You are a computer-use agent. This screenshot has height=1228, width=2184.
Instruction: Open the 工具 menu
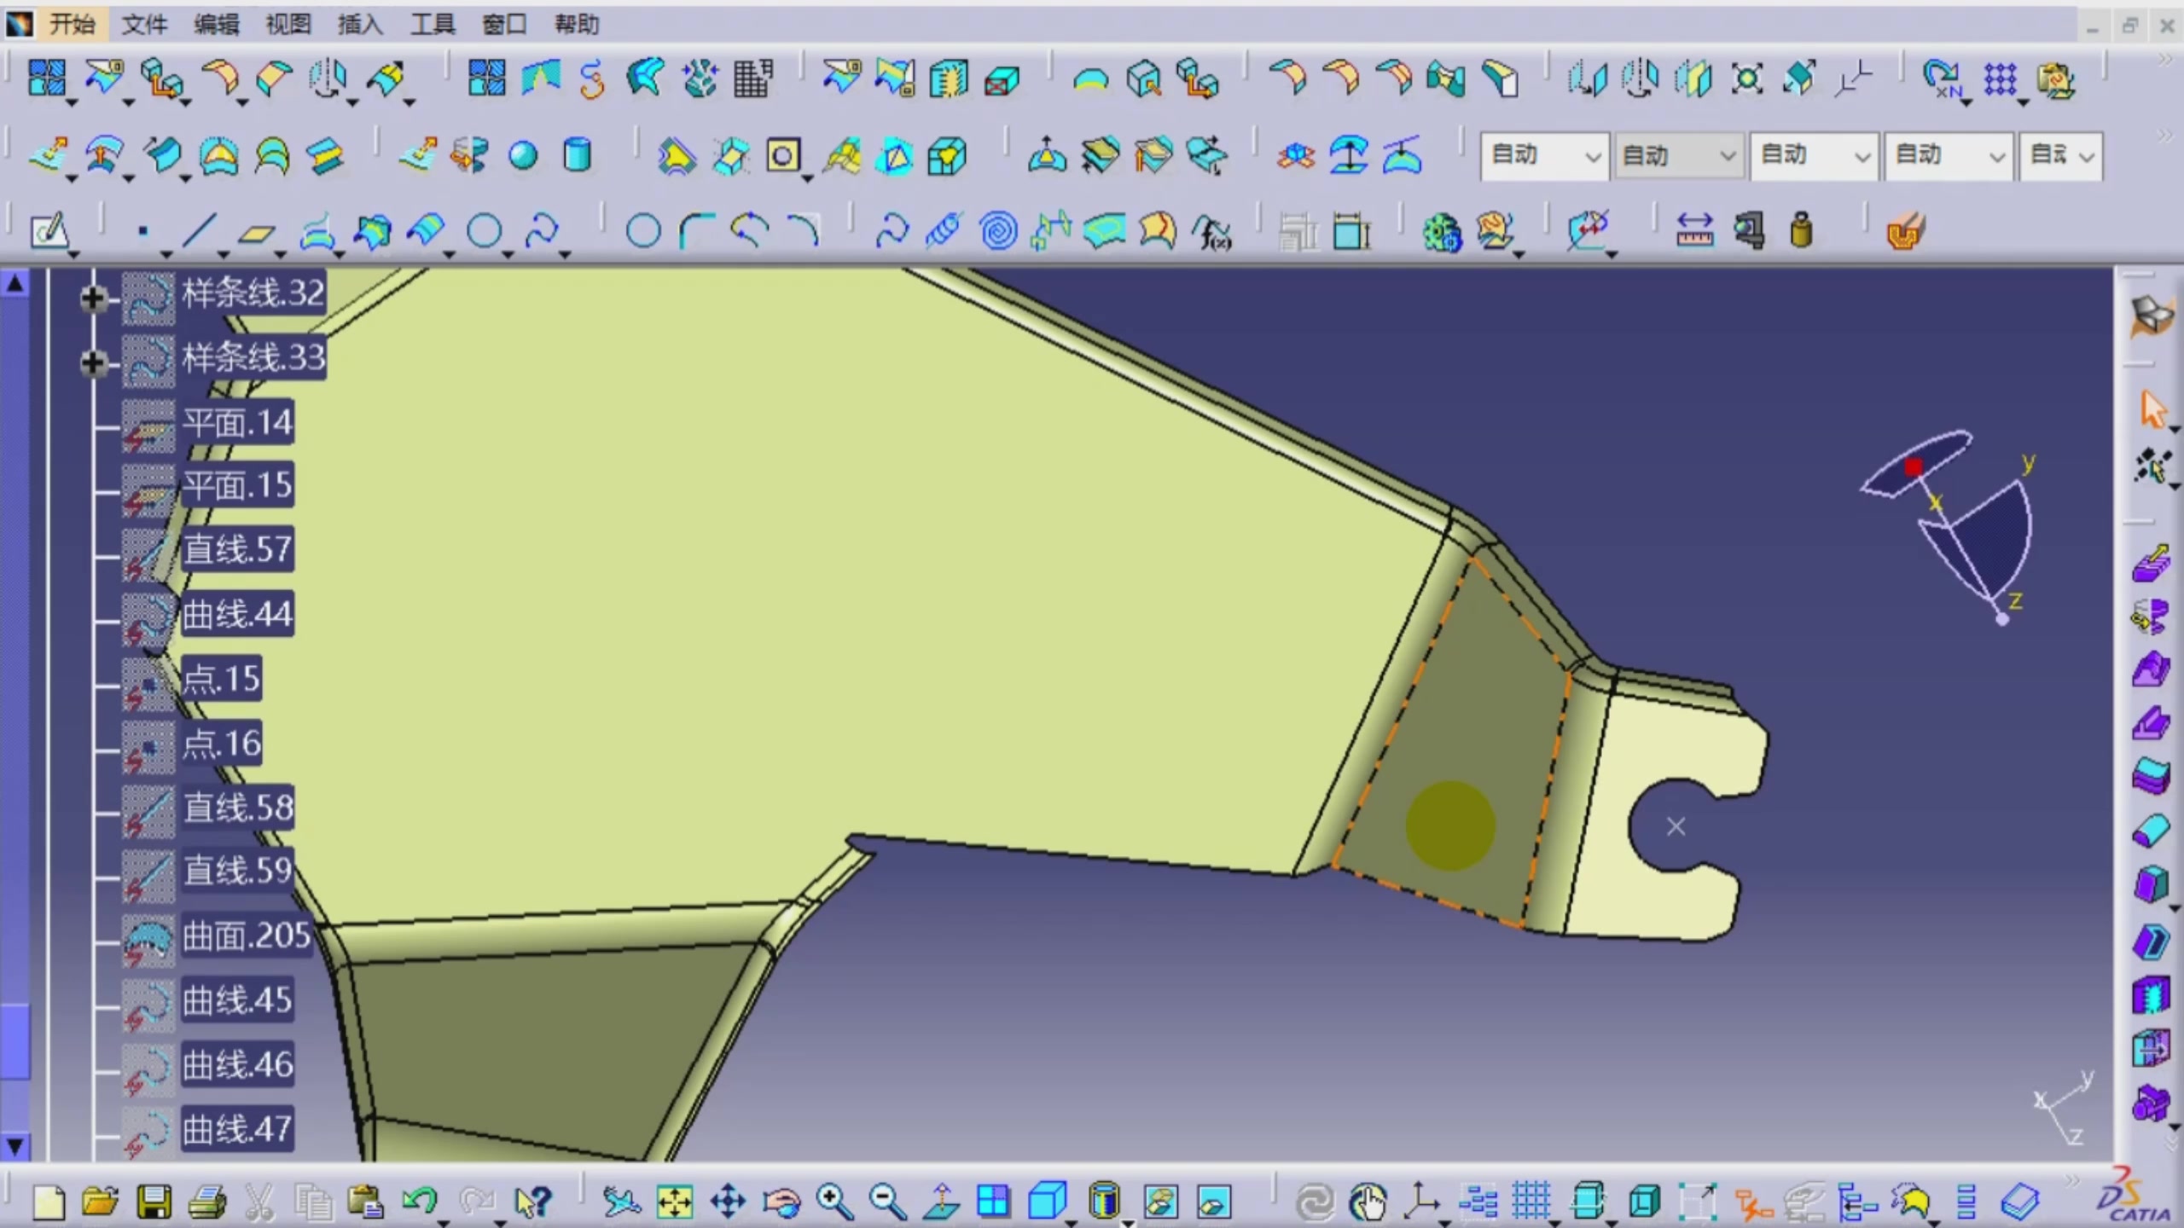[432, 24]
